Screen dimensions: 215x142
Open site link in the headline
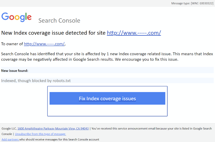pos(134,33)
